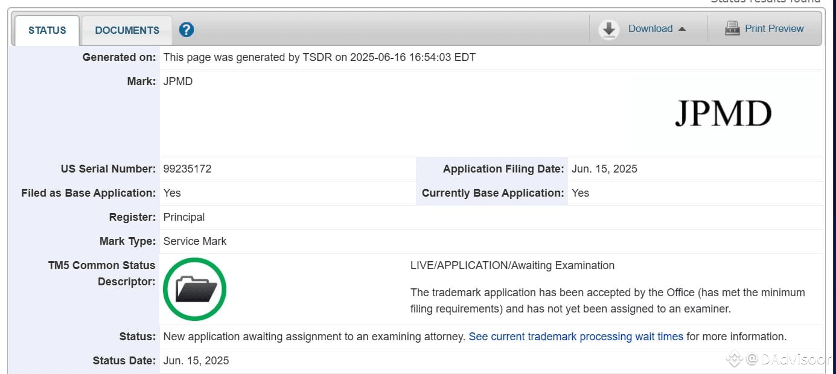The width and height of the screenshot is (836, 374).
Task: Click the 'Status:' label
Action: [x=138, y=337]
